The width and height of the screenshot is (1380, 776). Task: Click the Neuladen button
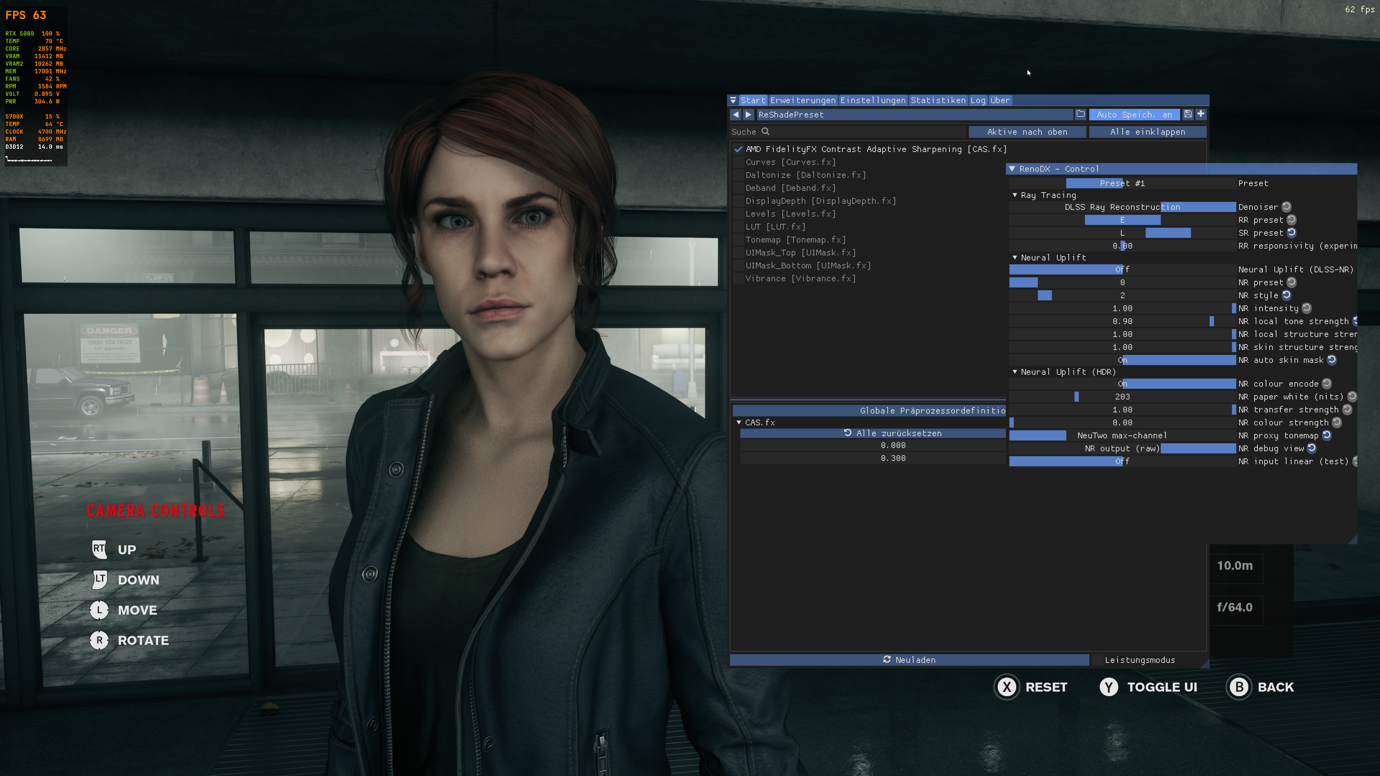point(909,660)
